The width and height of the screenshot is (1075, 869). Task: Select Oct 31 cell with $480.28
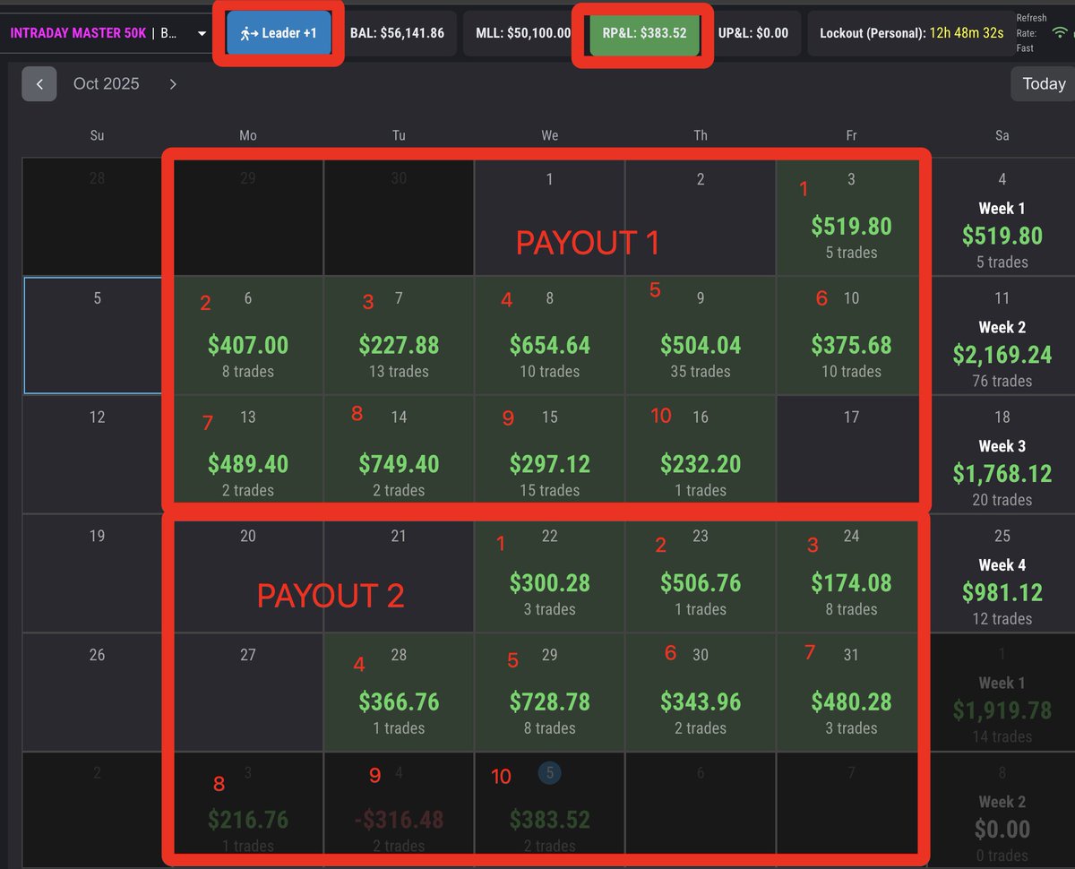851,692
